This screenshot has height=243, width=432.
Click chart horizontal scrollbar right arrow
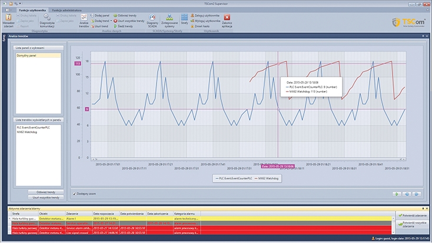tap(404, 159)
